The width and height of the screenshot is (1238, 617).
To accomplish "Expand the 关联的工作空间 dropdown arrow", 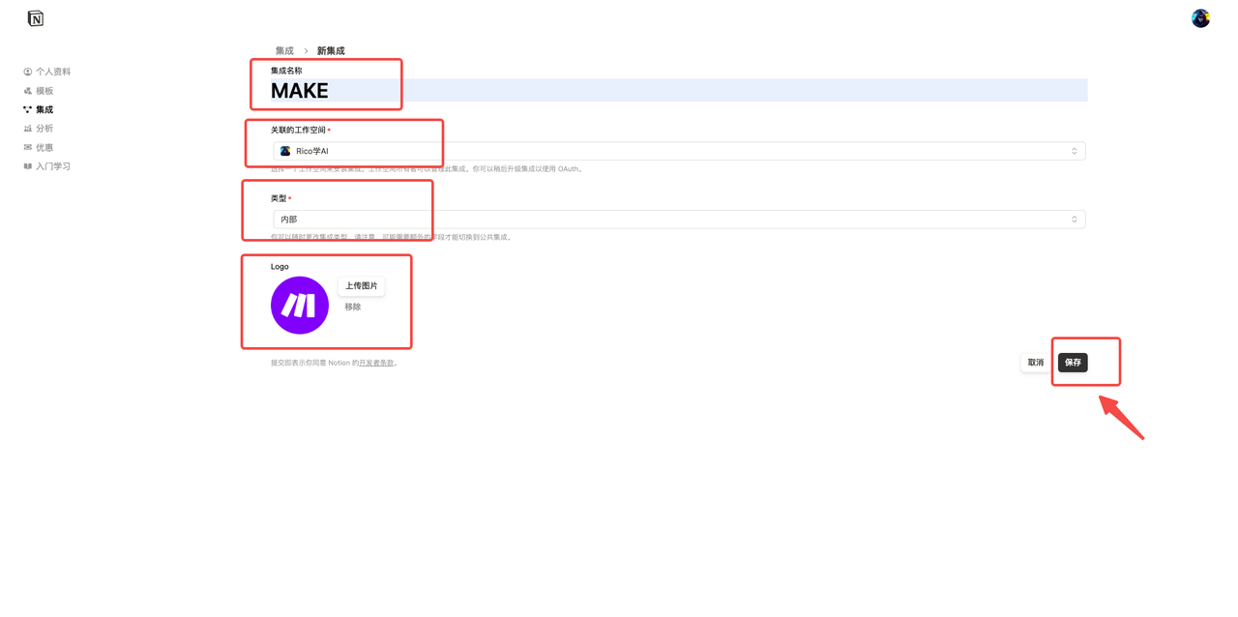I will tap(1074, 152).
